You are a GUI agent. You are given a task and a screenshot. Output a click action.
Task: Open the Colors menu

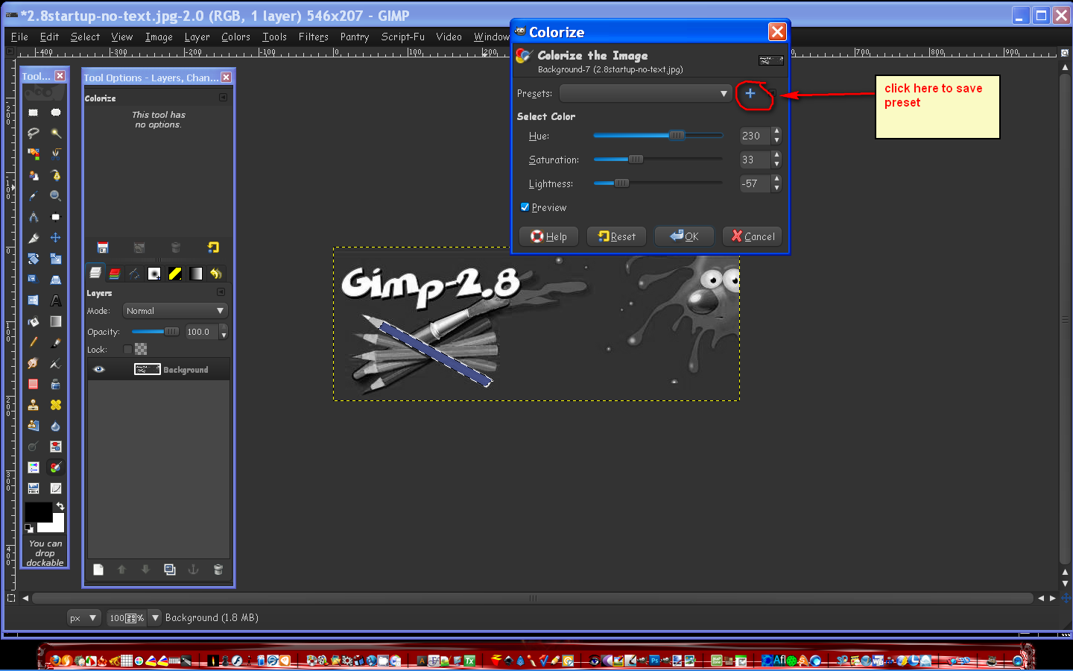coord(235,37)
